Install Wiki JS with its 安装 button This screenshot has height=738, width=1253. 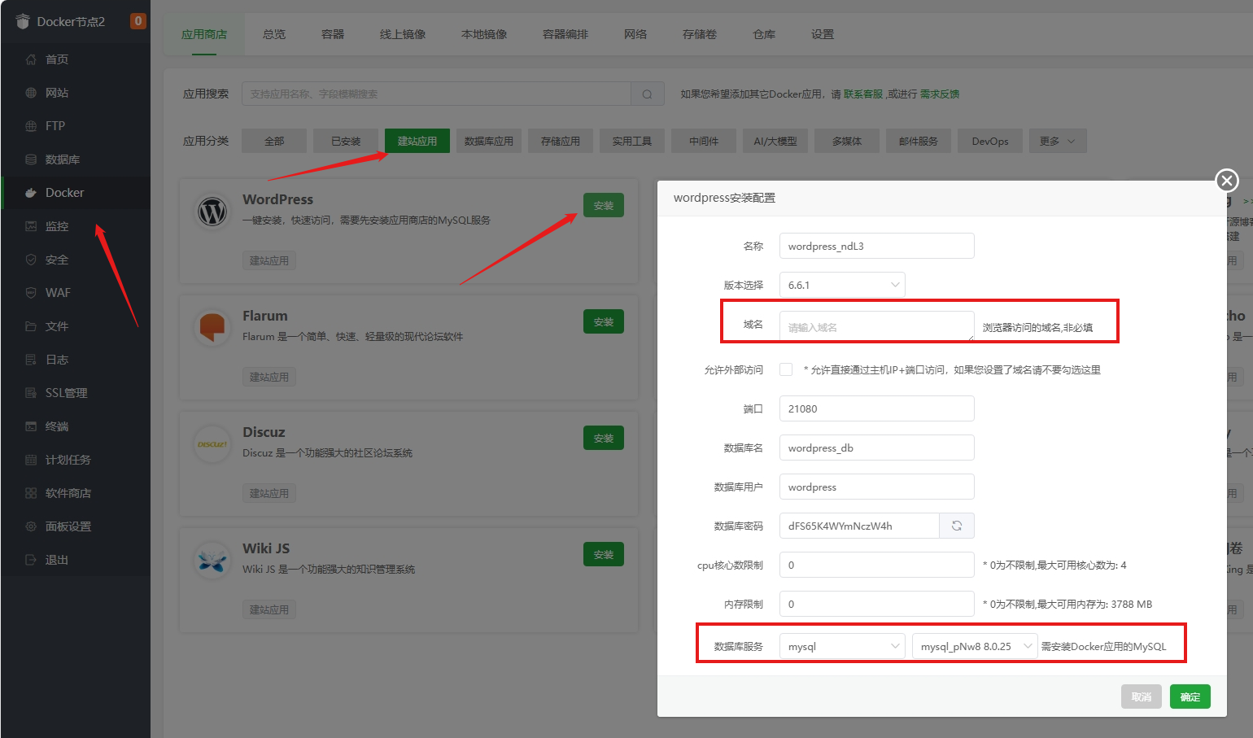tap(604, 554)
